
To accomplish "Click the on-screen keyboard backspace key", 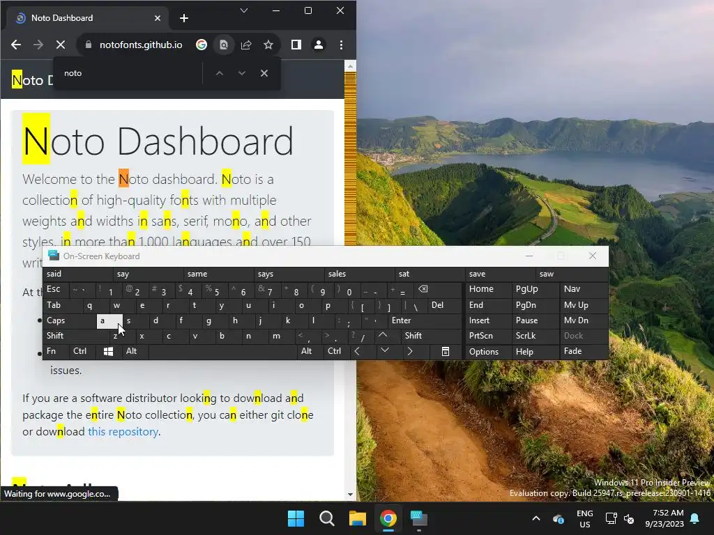I will [438, 290].
